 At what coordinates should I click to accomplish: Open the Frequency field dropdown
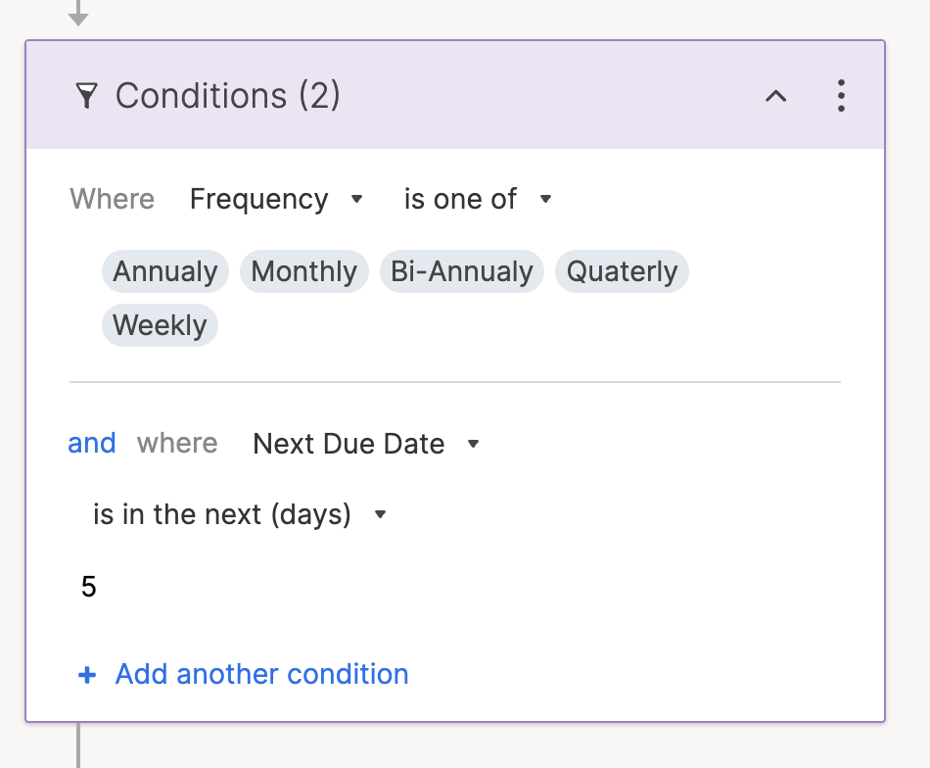coord(259,199)
